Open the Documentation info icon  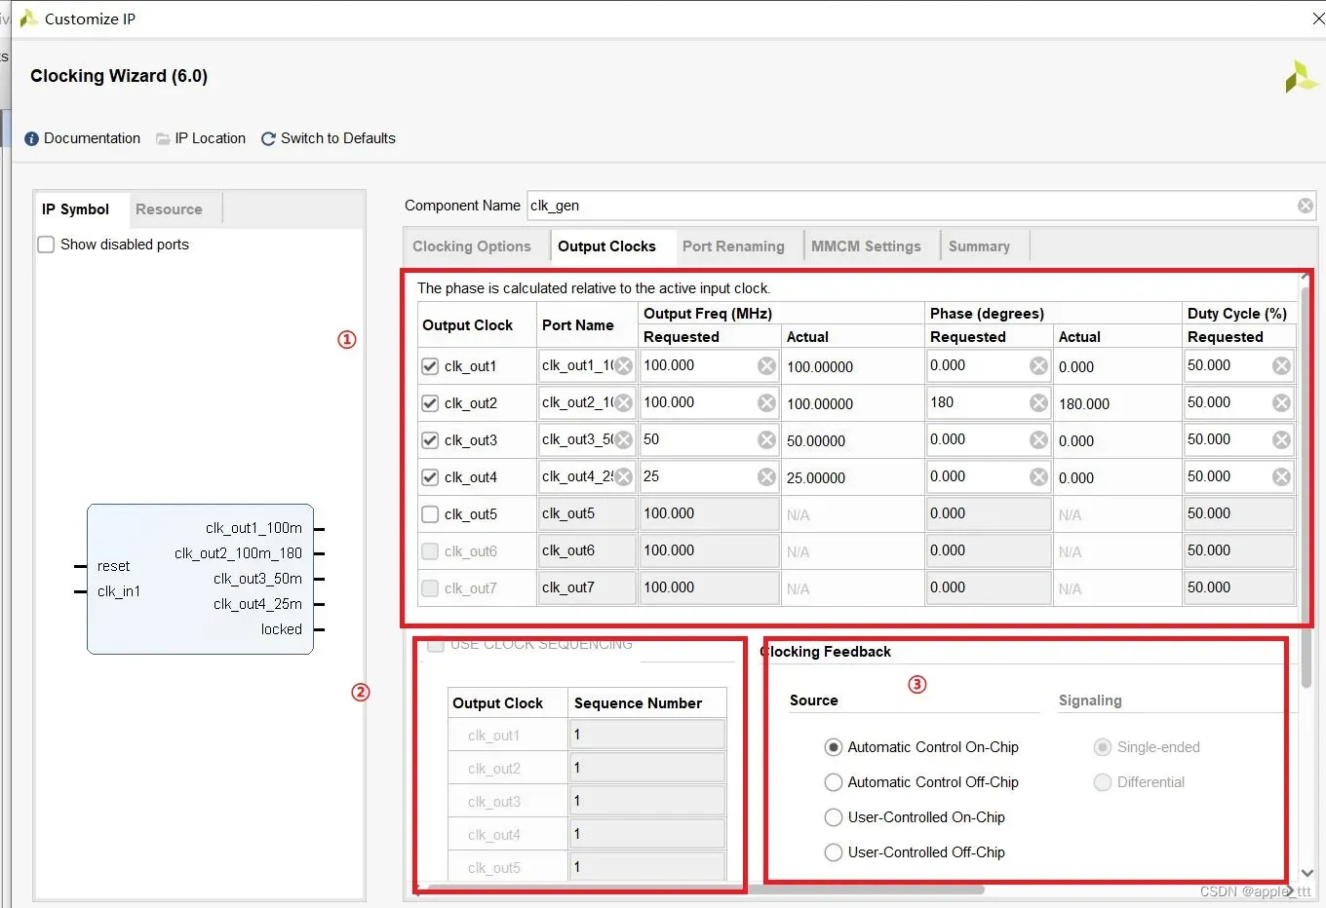(31, 139)
